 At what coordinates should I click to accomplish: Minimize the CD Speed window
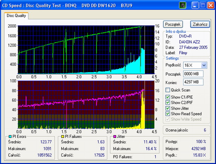click(x=195, y=5)
